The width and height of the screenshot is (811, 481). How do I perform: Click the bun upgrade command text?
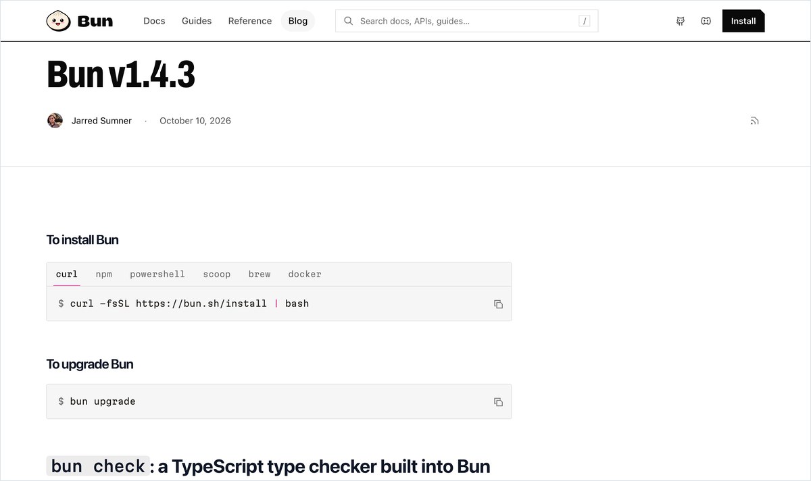tap(103, 401)
